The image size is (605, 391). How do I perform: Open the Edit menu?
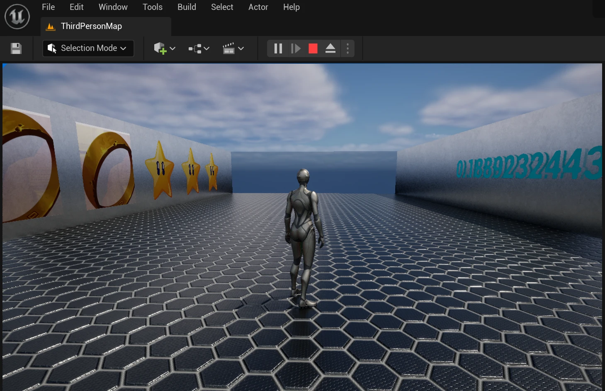76,7
